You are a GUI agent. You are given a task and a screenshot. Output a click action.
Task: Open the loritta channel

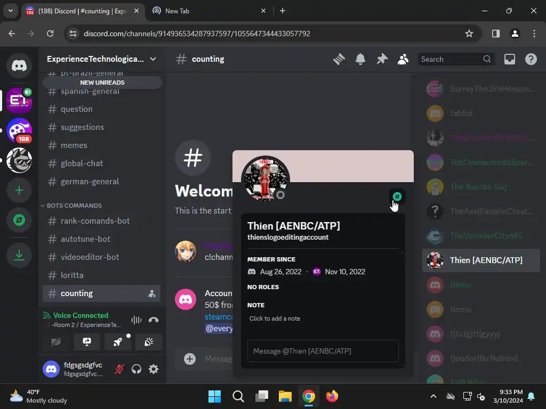(101, 275)
